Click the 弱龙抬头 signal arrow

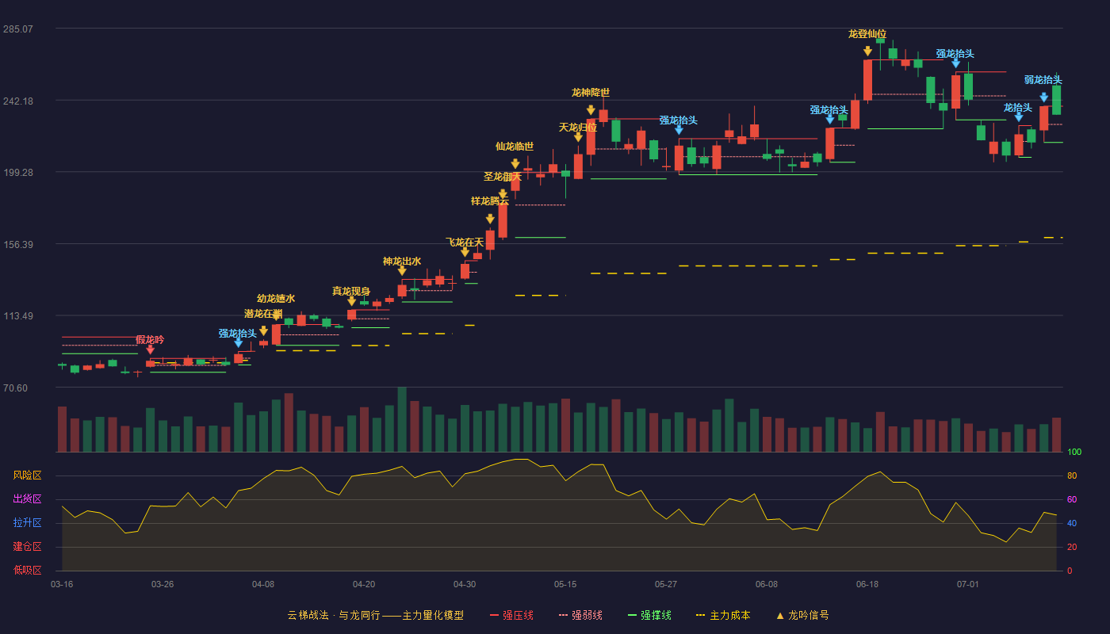click(x=1043, y=97)
